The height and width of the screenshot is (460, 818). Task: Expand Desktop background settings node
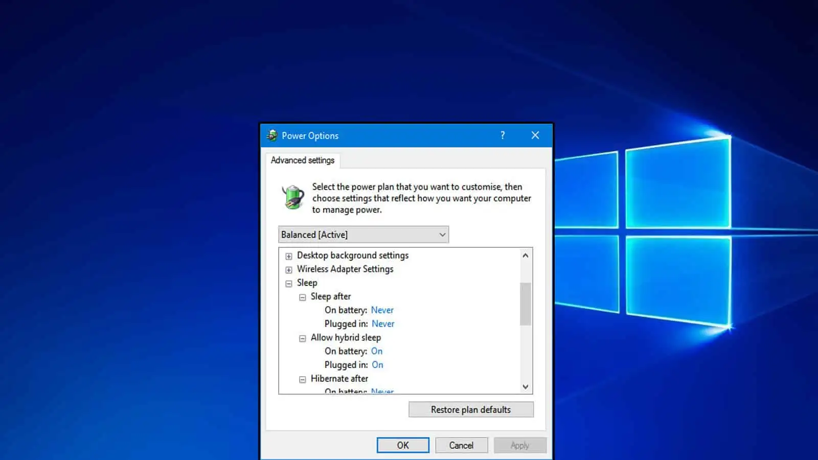click(289, 256)
